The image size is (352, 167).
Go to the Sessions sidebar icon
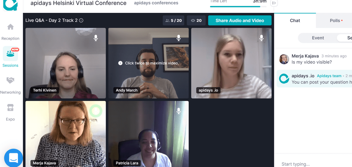pos(10,54)
